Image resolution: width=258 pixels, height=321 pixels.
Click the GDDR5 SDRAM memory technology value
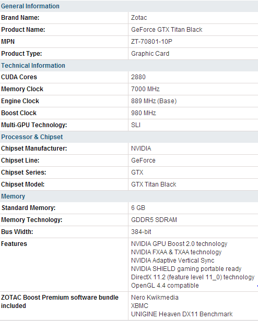tap(154, 220)
